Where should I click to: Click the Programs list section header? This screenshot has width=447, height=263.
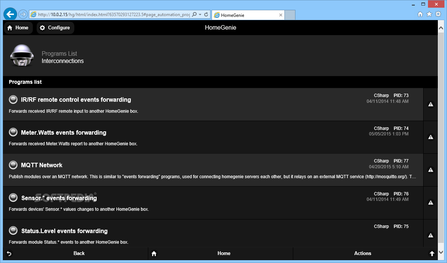click(220, 82)
